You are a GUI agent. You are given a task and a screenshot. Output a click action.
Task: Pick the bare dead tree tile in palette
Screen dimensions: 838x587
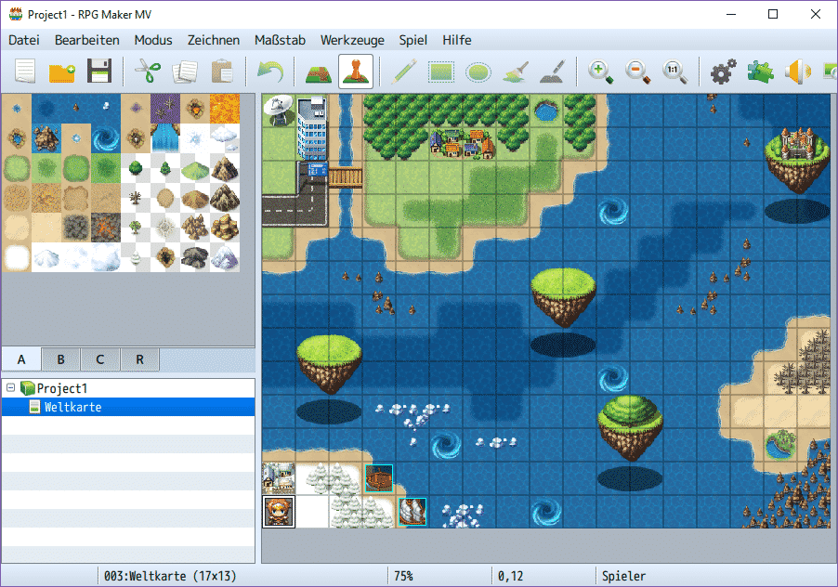click(136, 198)
